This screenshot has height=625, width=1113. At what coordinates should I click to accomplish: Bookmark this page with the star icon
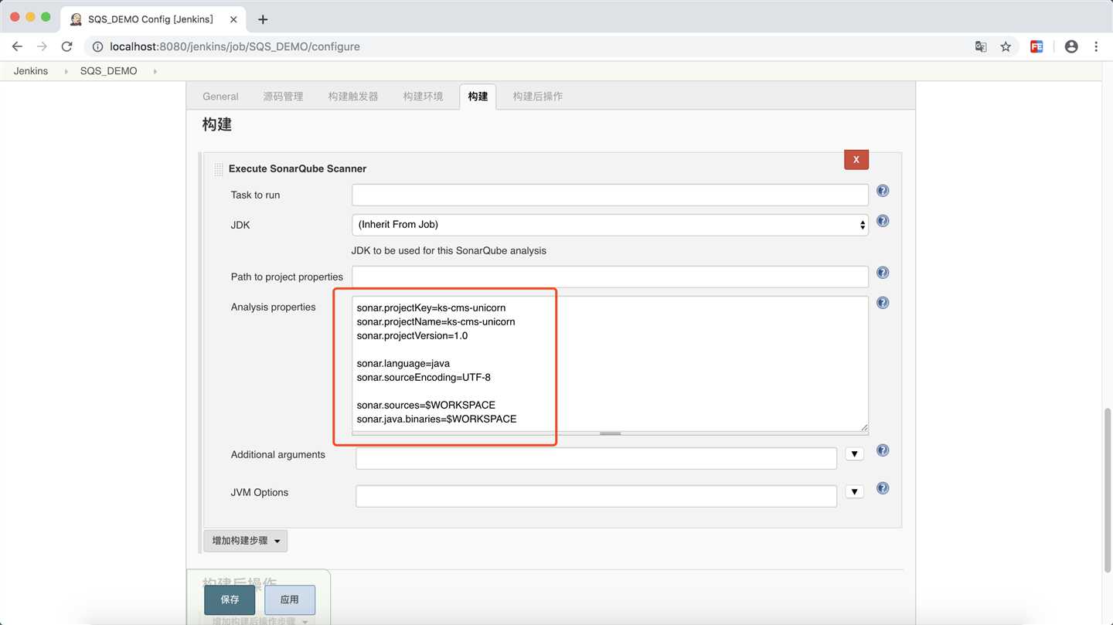click(1006, 46)
